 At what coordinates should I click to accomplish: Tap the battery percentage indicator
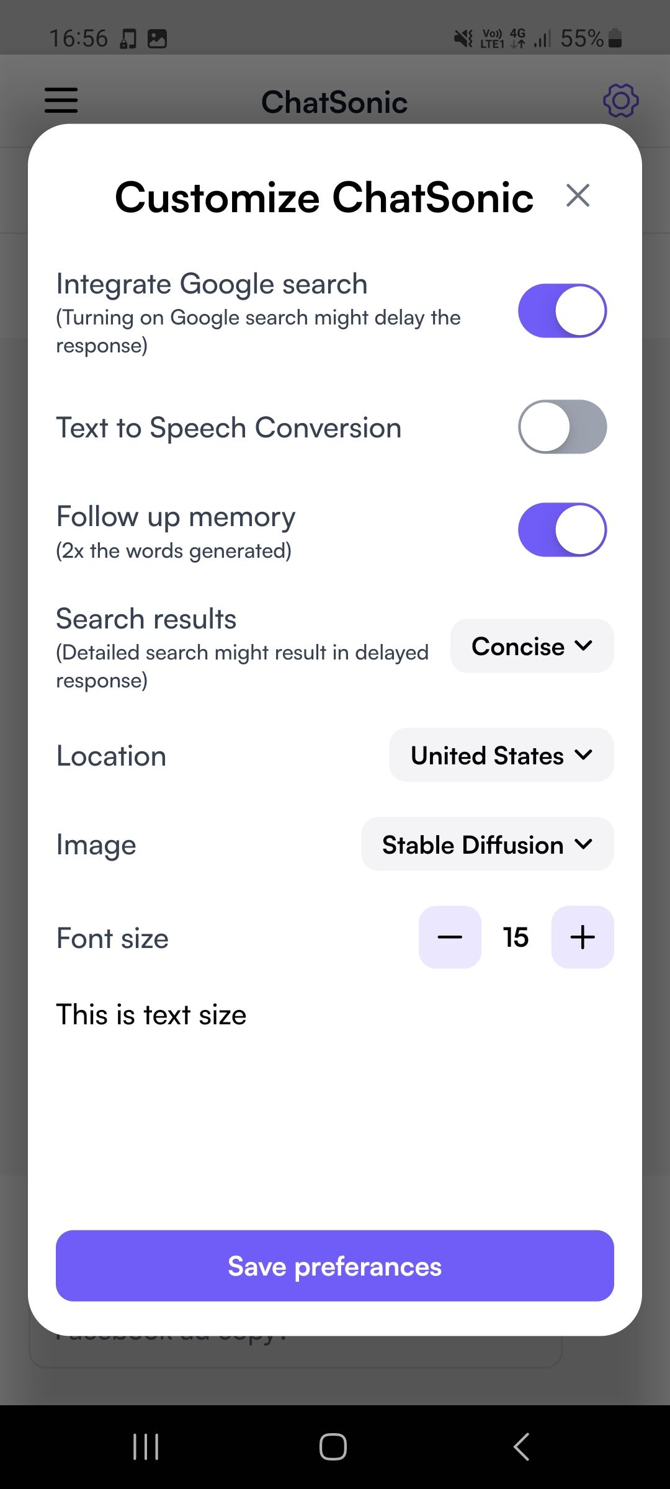pyautogui.click(x=581, y=38)
